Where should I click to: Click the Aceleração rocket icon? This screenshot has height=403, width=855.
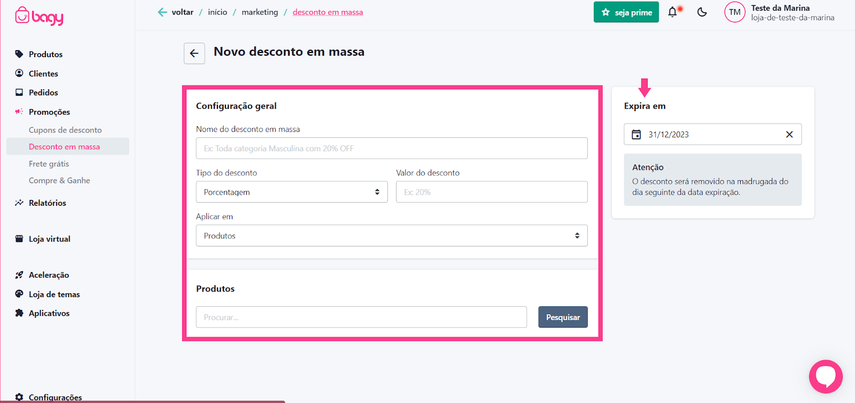click(x=19, y=275)
